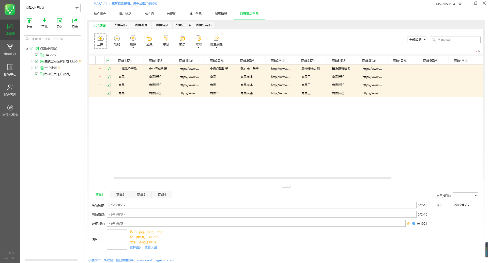Click the empty 图片 thumbnail box
Viewport: 488px width, 263px height.
pos(117,239)
